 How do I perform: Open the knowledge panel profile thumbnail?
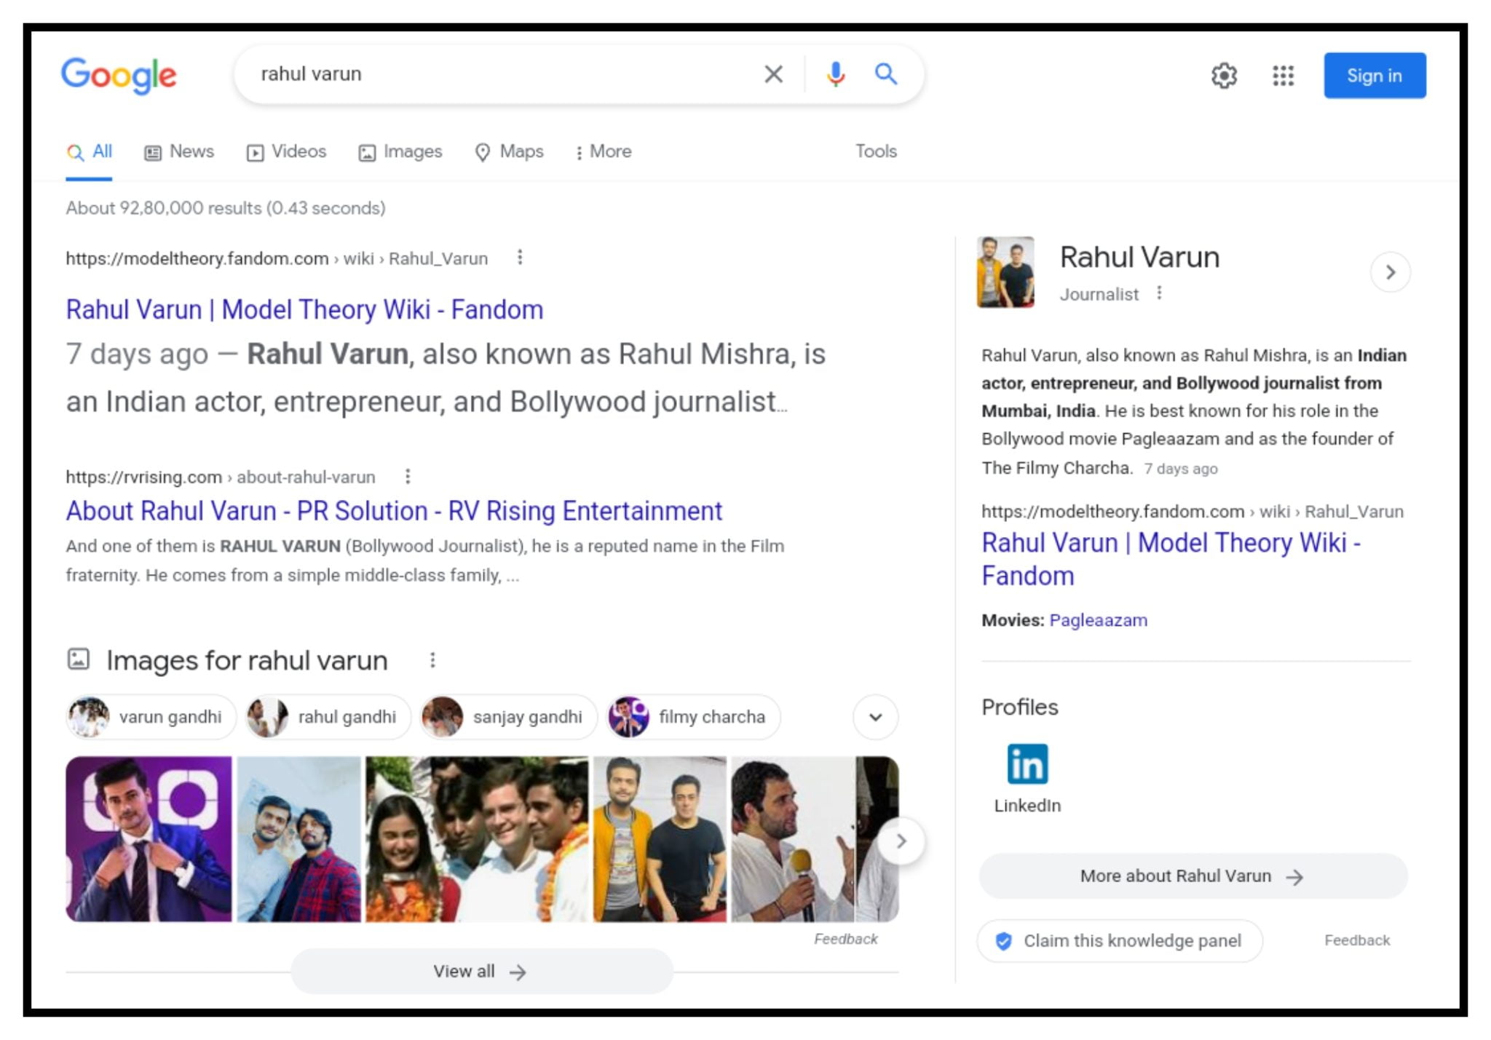click(1005, 271)
